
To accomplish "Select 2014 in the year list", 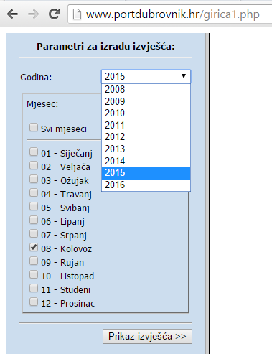I will coord(146,161).
